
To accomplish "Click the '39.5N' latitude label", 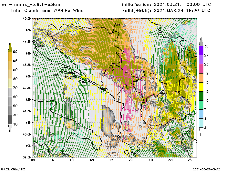I will coord(27,157).
